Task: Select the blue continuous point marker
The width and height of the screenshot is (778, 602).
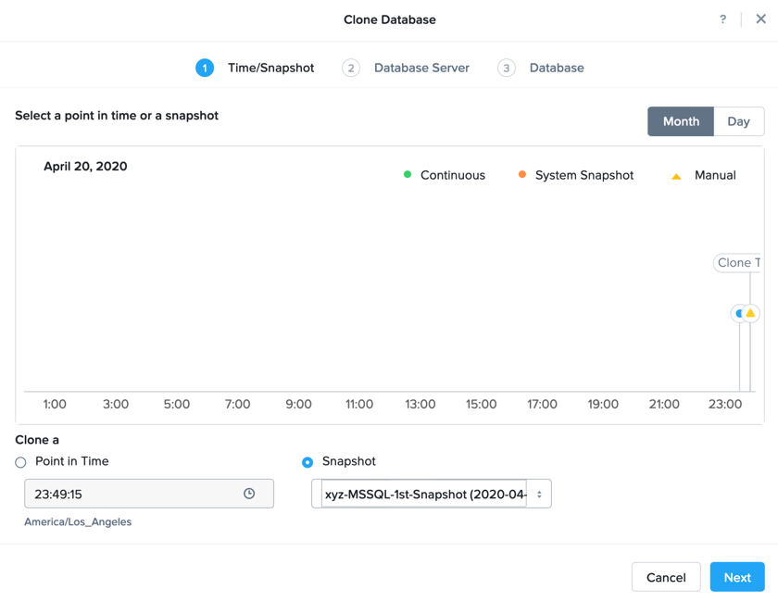Action: tap(738, 313)
